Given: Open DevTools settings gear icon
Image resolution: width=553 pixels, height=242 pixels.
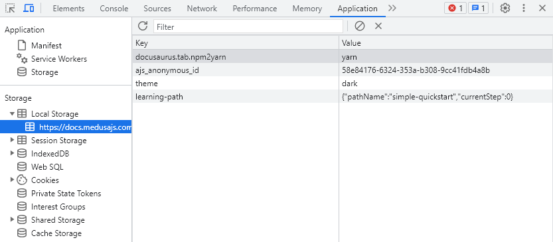Looking at the screenshot, I should coord(505,8).
